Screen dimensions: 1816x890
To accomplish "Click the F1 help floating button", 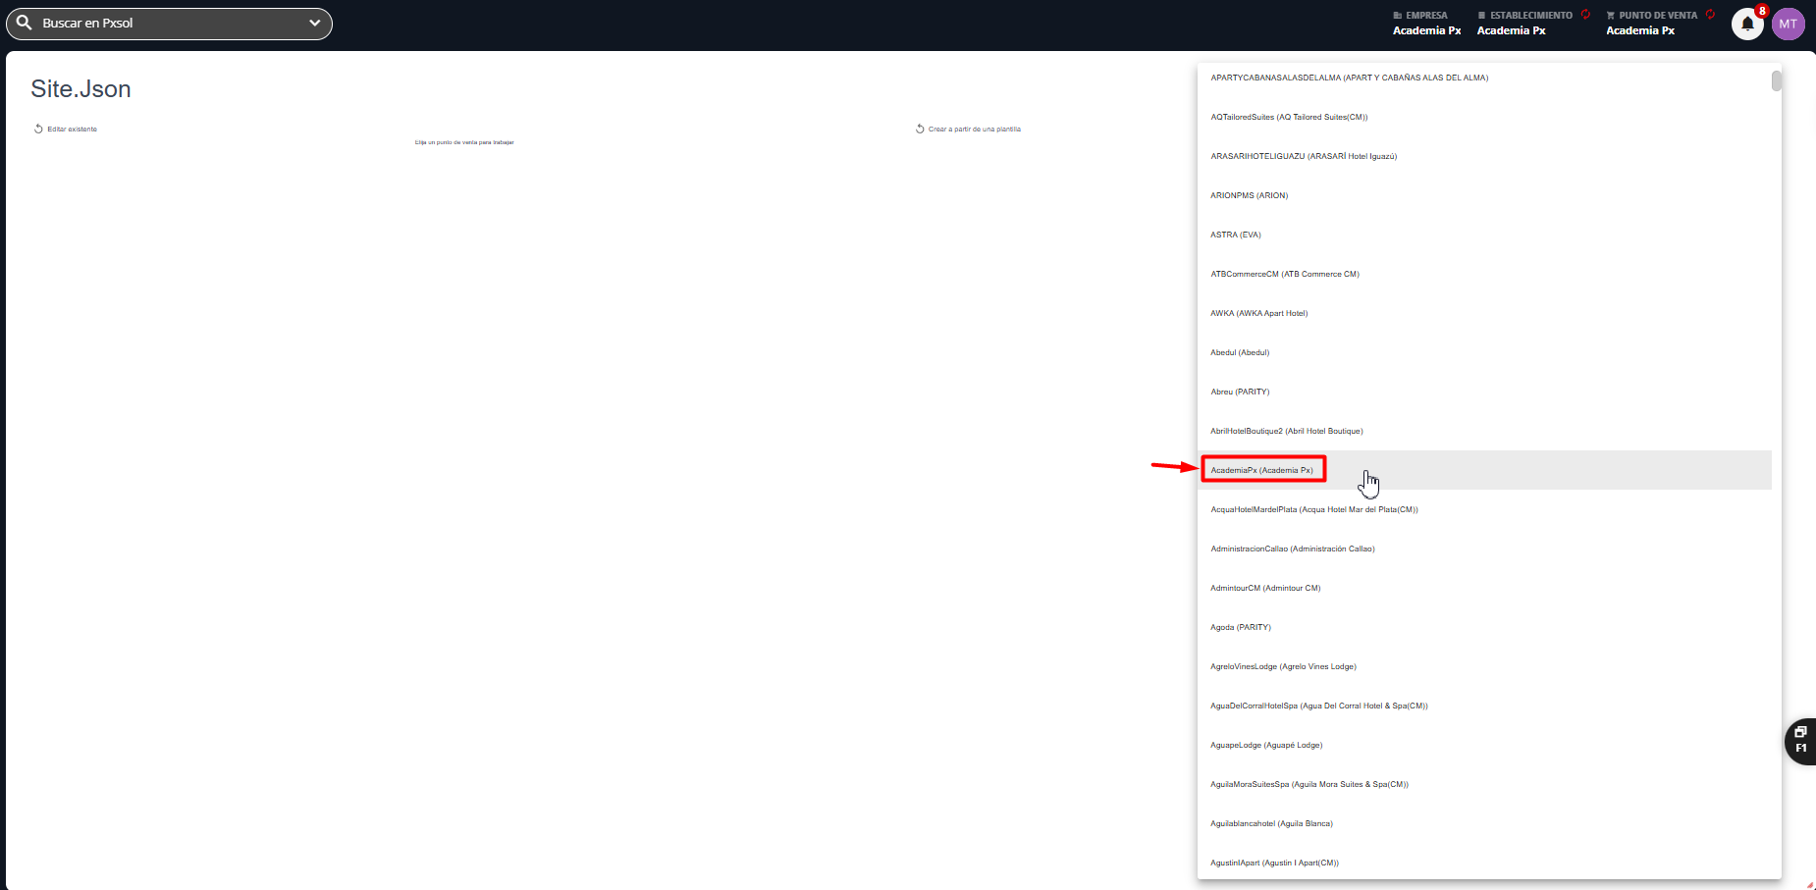I will click(x=1800, y=740).
